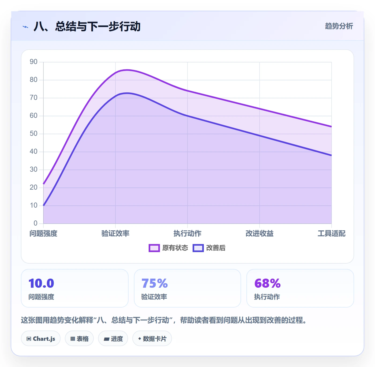This screenshot has height=367, width=375.
Task: Select the 进度 tag chip
Action: pyautogui.click(x=113, y=339)
